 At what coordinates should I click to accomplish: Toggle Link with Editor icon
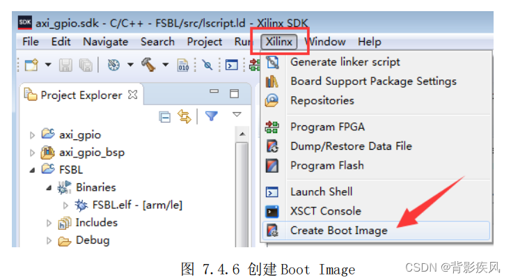184,116
